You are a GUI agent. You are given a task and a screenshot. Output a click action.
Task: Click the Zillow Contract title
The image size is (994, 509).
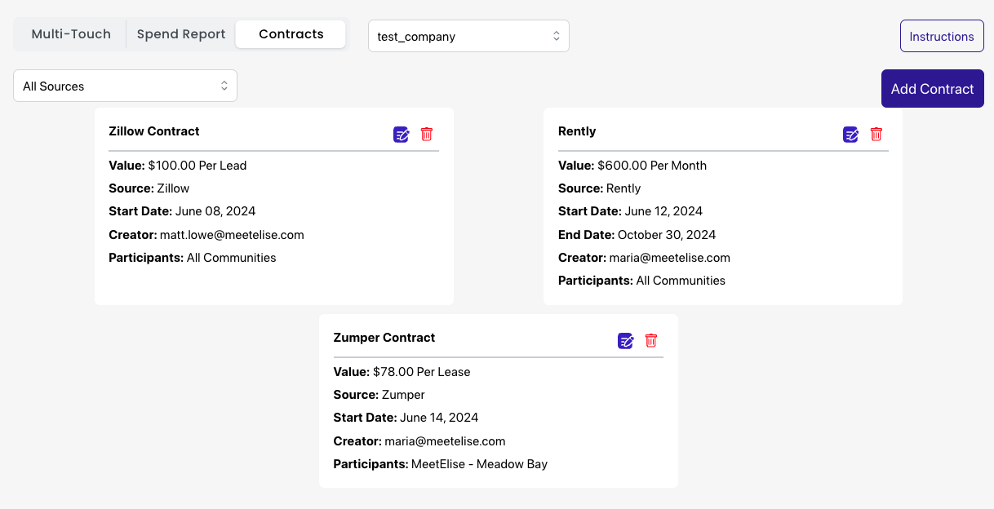point(154,131)
